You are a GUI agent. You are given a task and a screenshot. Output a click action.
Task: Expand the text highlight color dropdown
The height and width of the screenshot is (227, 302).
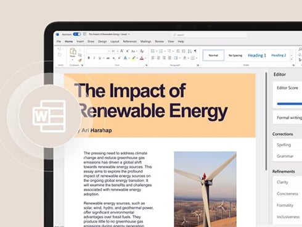click(137, 58)
